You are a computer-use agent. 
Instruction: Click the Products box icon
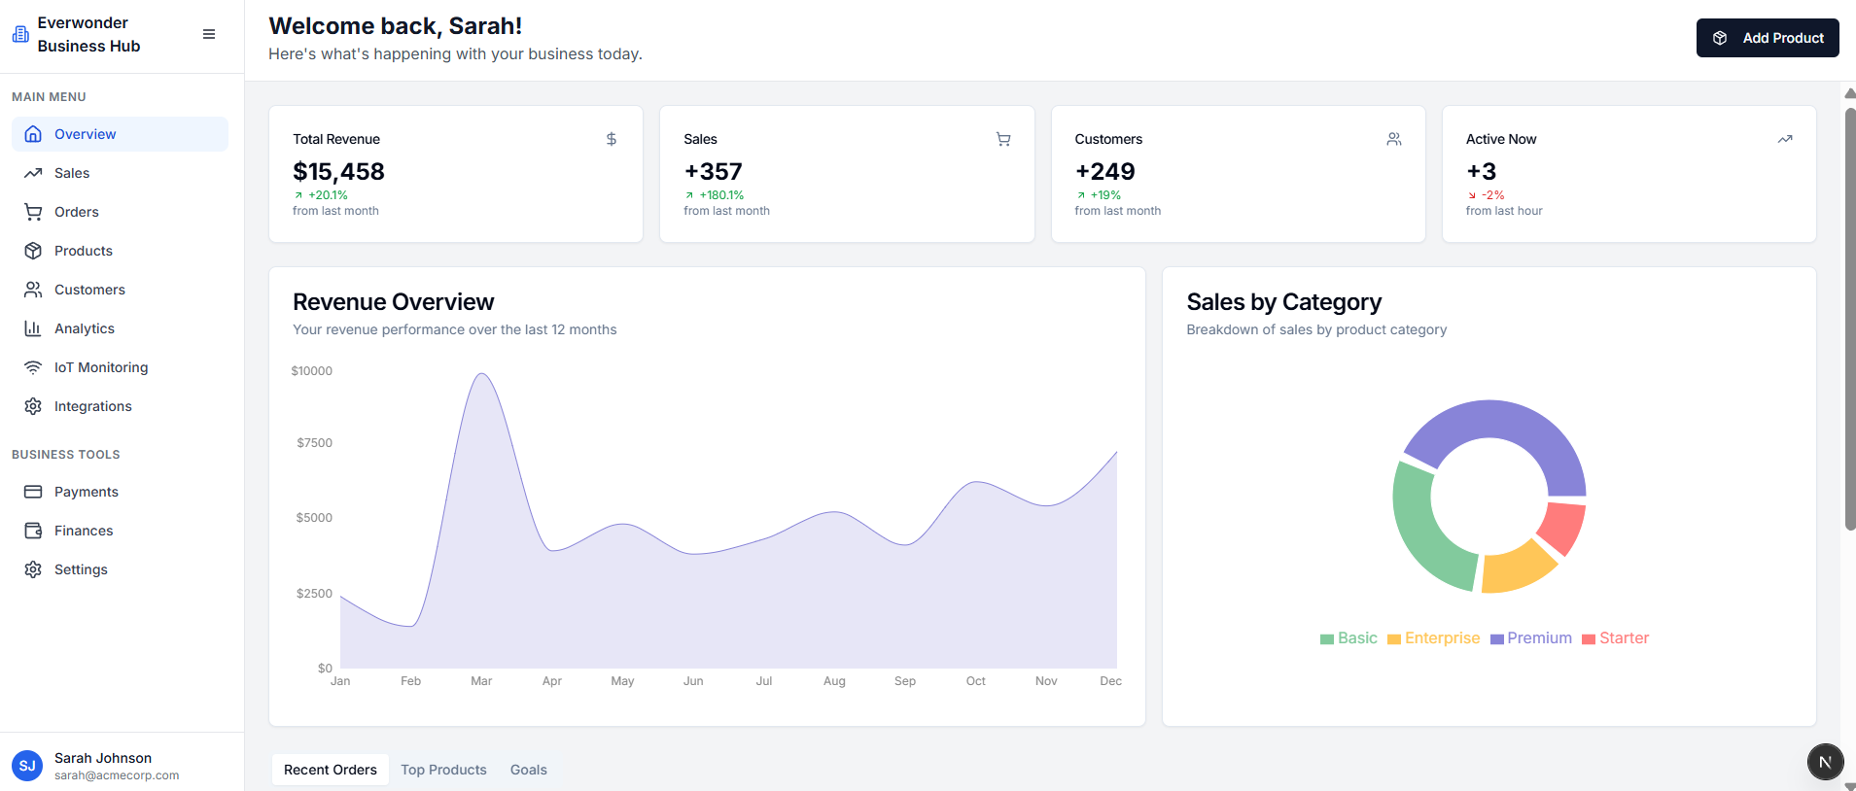(33, 251)
